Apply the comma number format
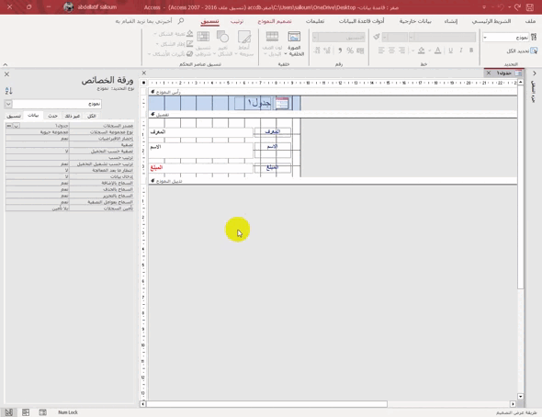The width and height of the screenshot is (542, 417). point(340,51)
